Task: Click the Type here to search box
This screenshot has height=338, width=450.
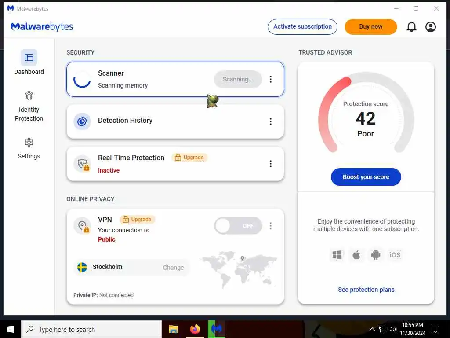Action: click(x=91, y=329)
